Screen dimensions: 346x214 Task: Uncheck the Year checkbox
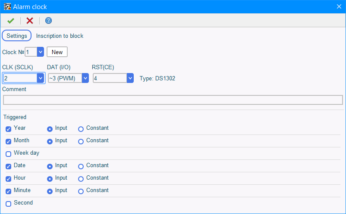click(8, 129)
